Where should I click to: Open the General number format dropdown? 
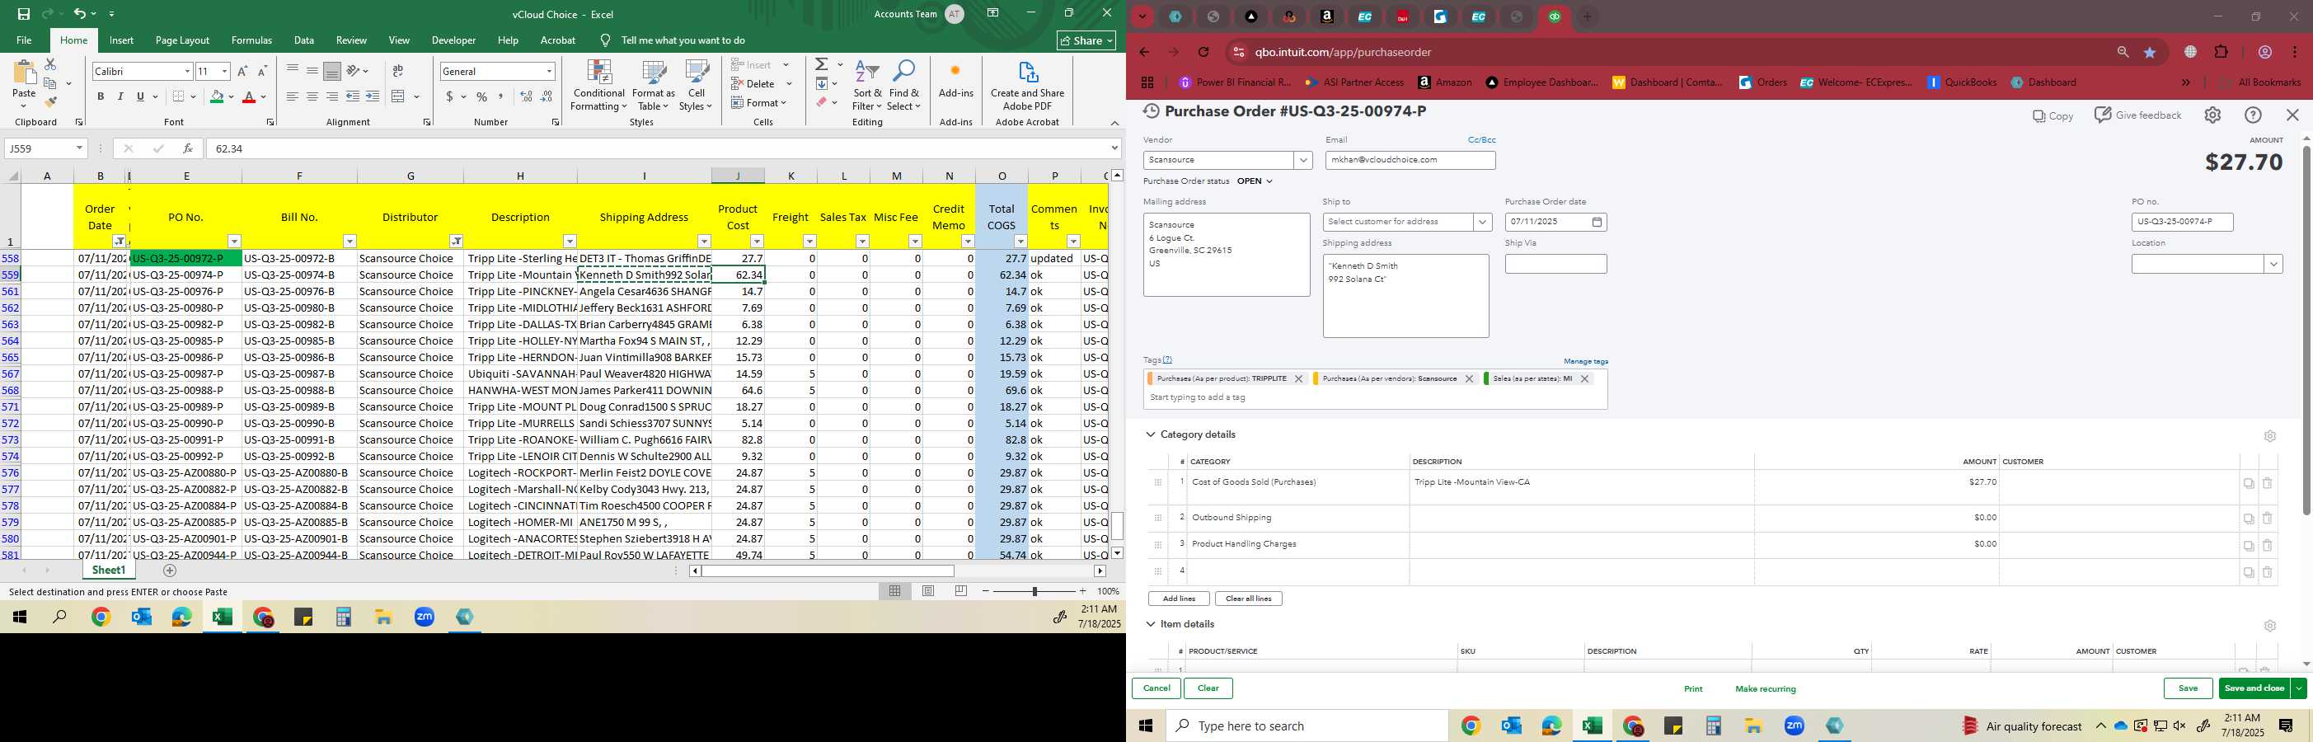[x=549, y=71]
